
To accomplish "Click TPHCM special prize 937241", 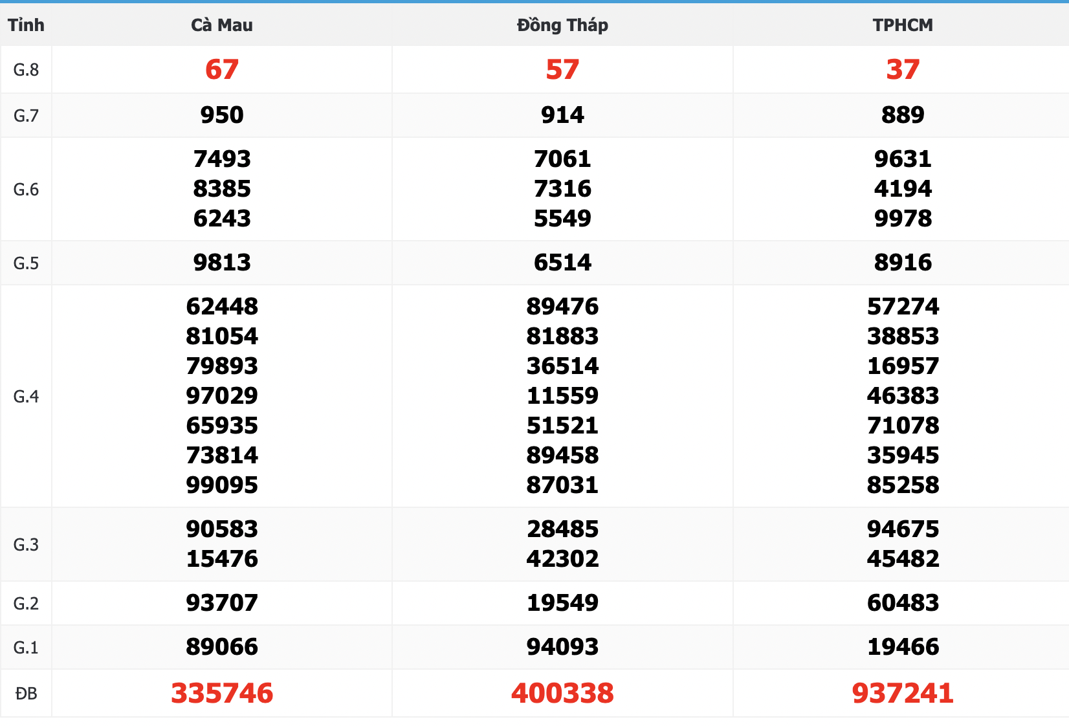I will pyautogui.click(x=903, y=693).
